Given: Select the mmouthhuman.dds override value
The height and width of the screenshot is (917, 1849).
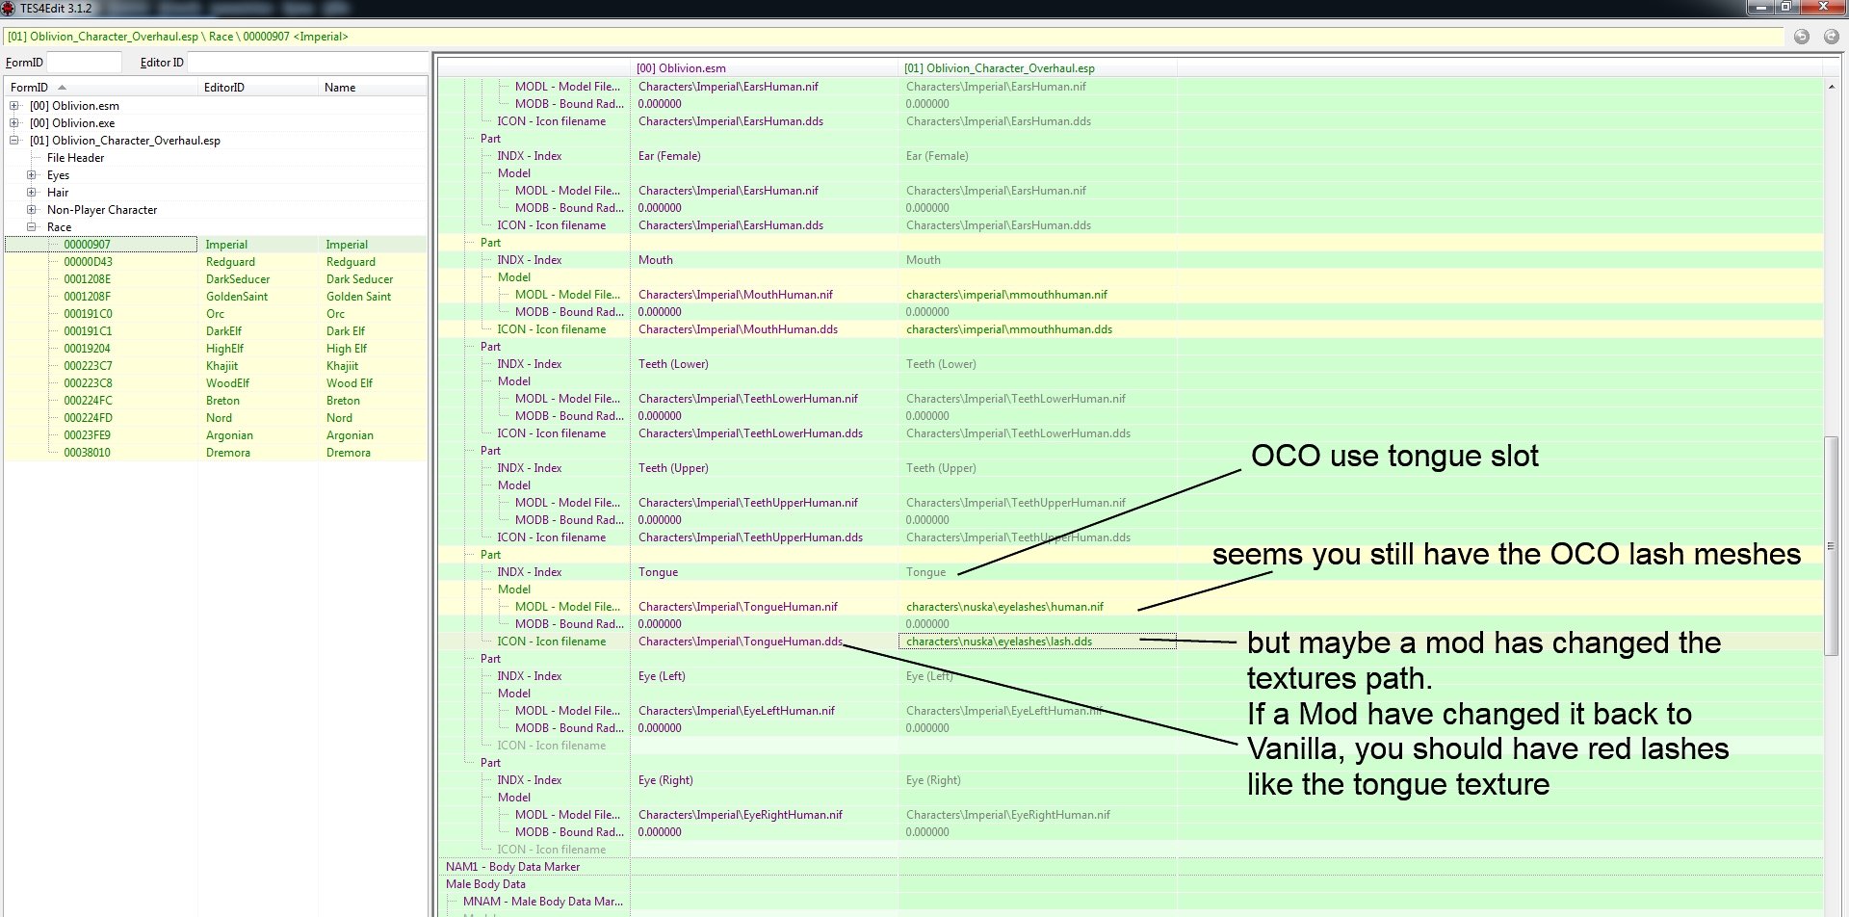Looking at the screenshot, I should coord(1008,329).
